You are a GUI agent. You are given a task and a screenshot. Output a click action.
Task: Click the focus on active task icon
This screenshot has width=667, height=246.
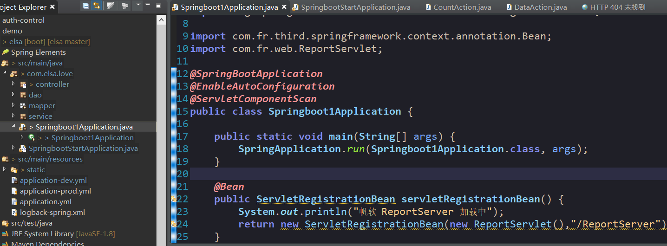point(125,6)
